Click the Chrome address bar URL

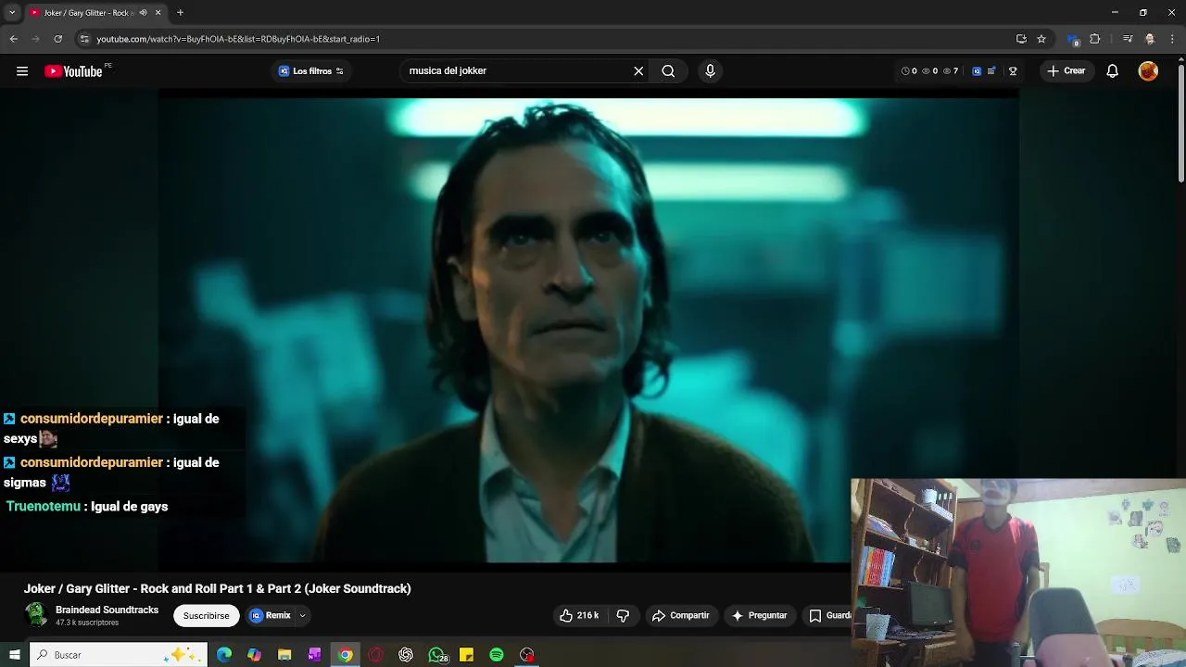[238, 39]
